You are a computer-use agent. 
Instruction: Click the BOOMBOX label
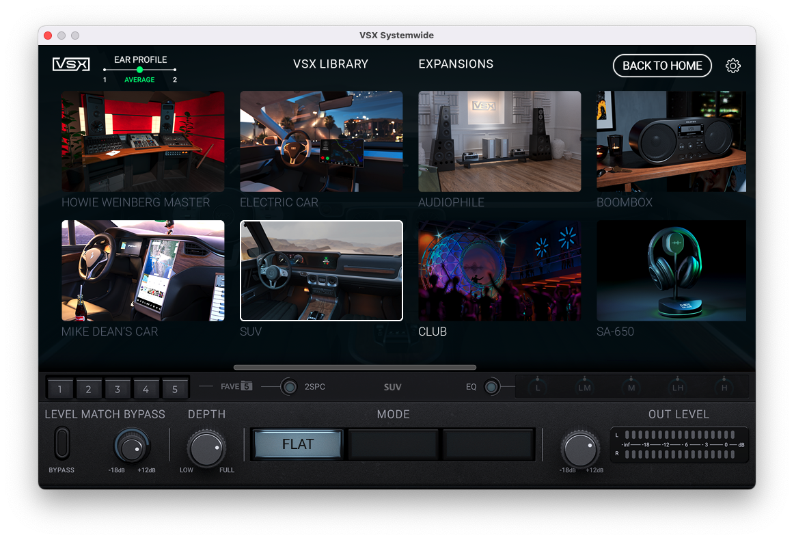click(x=625, y=202)
